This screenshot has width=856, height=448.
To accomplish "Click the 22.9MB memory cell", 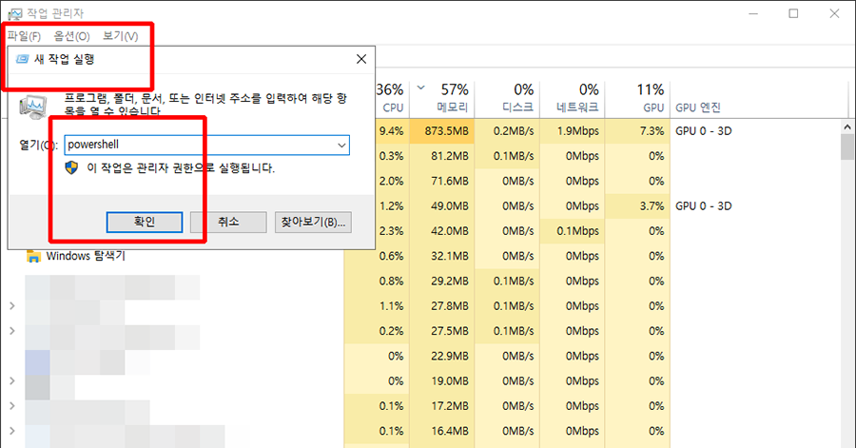I will 442,357.
